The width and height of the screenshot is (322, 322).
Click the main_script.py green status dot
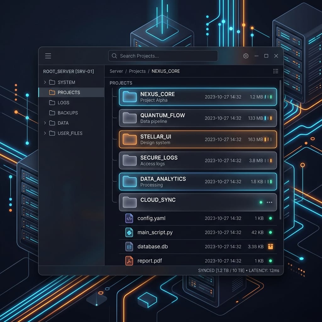(x=270, y=232)
